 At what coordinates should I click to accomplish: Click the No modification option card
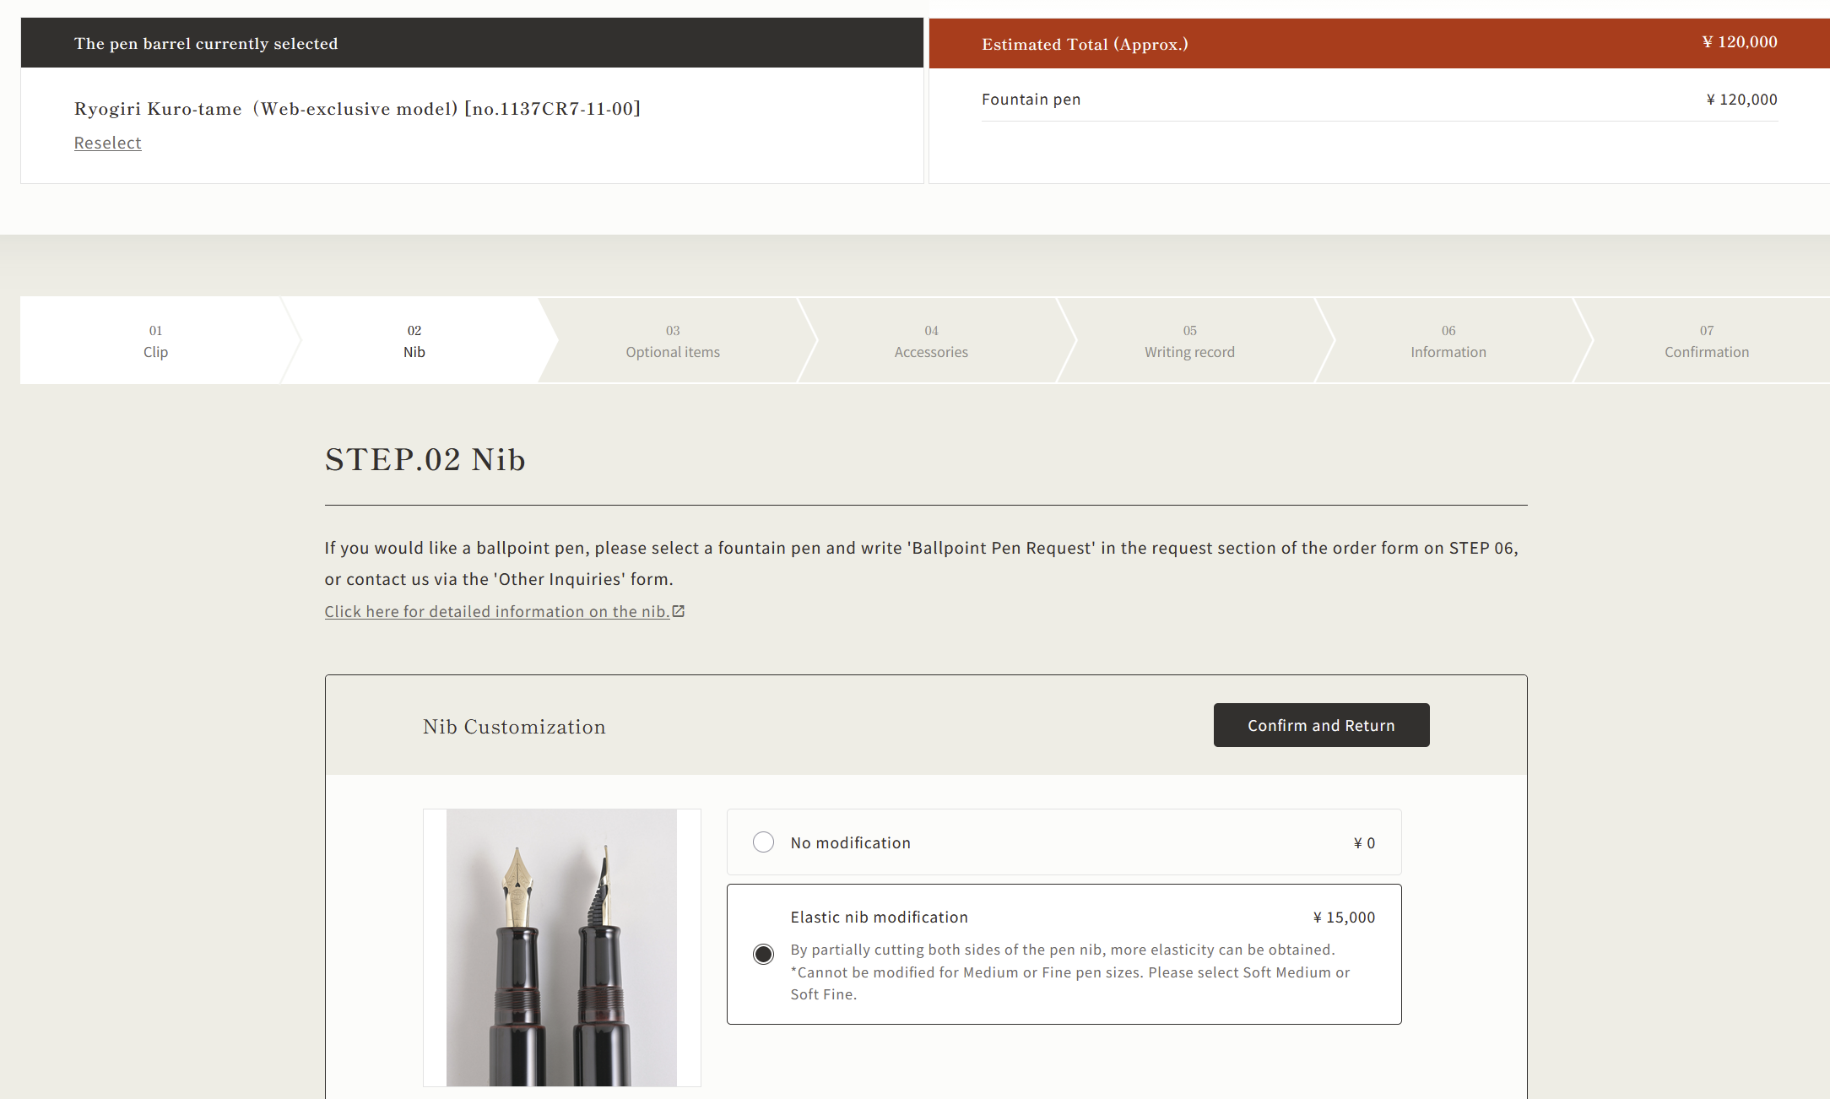[1064, 842]
